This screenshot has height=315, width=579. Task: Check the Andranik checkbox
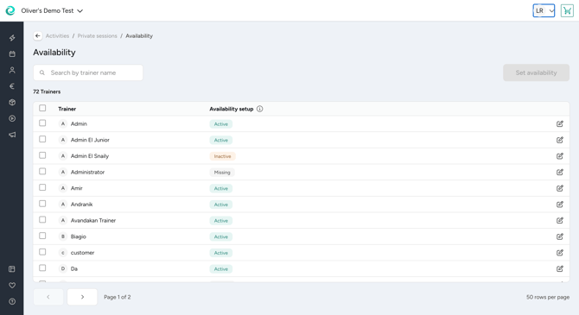42,204
